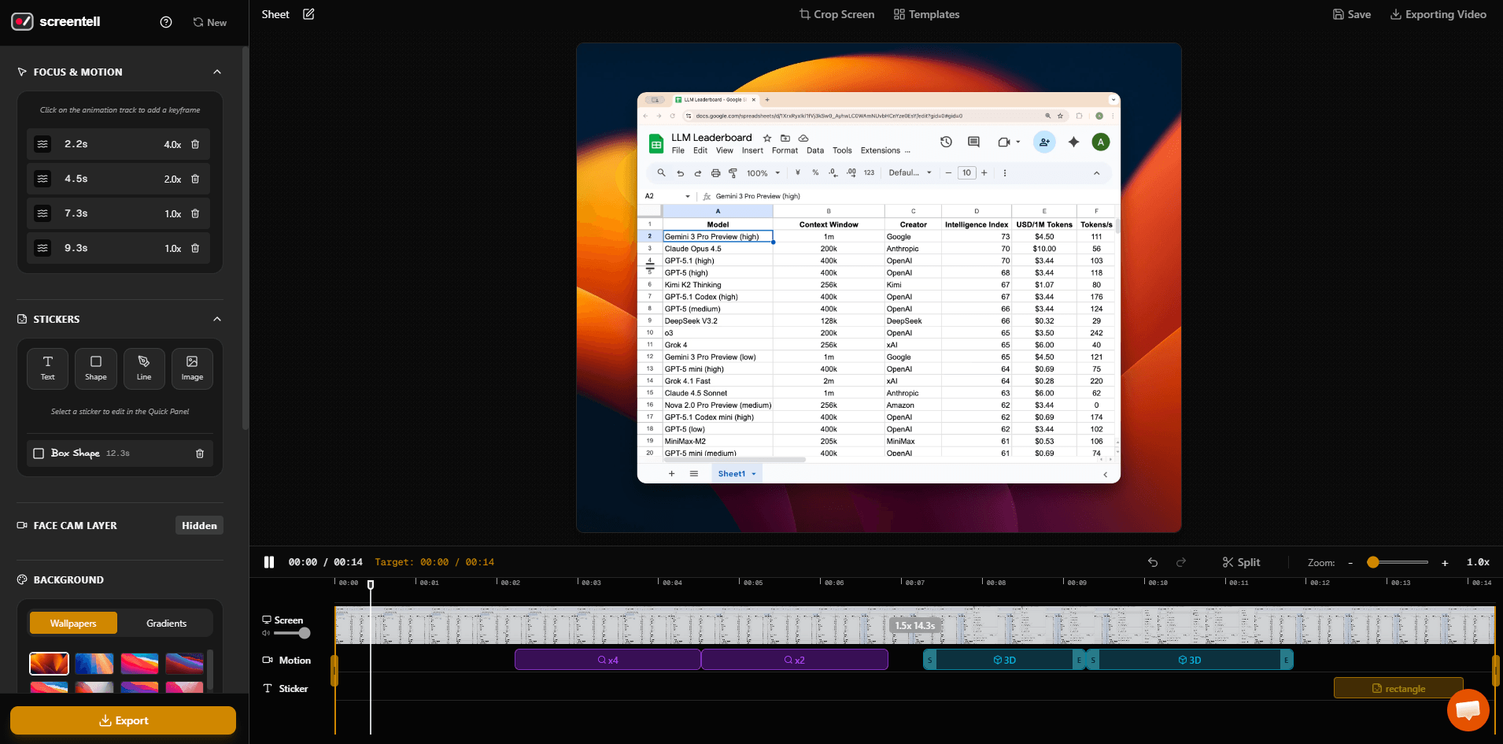
Task: Check the Box Shape sticker checkbox
Action: pos(39,453)
